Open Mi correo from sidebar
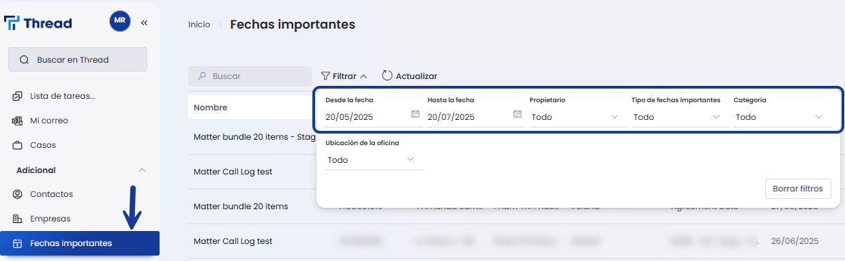This screenshot has width=845, height=261. 49,121
